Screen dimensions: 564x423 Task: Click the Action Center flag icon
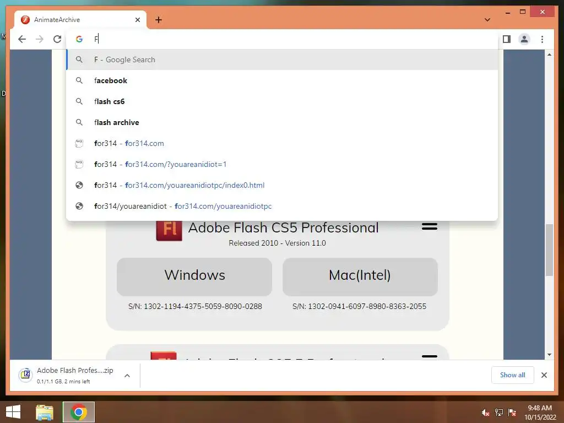point(512,413)
